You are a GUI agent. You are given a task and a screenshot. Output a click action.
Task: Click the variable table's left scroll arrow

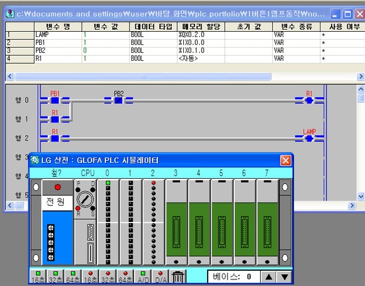pos(10,76)
